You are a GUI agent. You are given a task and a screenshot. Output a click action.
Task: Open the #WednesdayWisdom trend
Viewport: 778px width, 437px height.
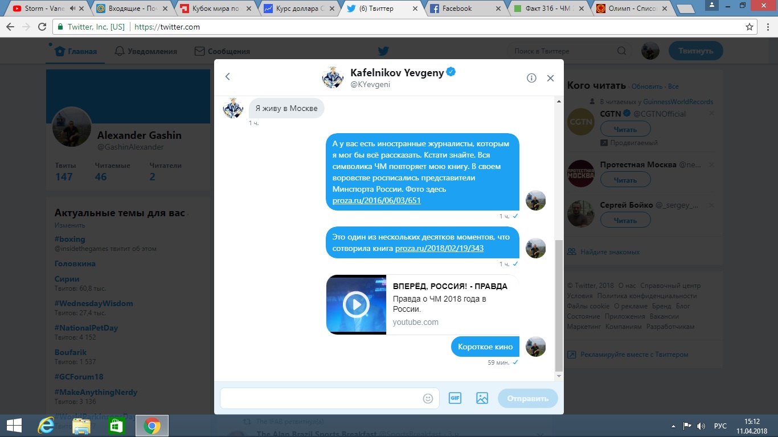pos(94,303)
